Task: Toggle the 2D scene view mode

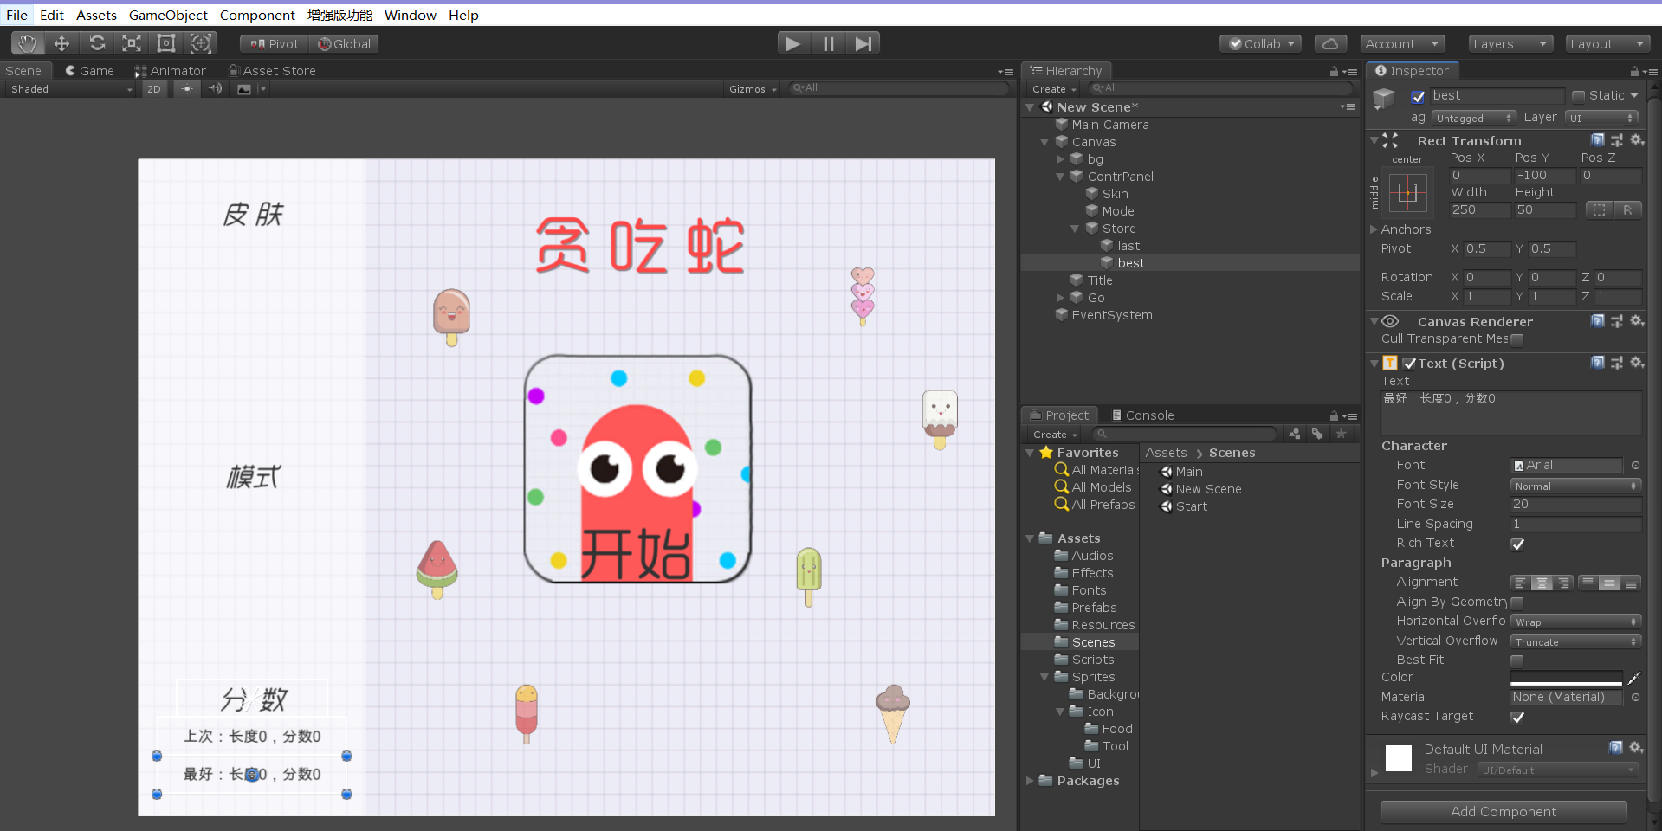Action: 154,88
